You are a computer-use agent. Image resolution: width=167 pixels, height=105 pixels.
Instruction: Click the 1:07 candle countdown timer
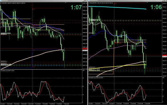pyautogui.click(x=76, y=7)
